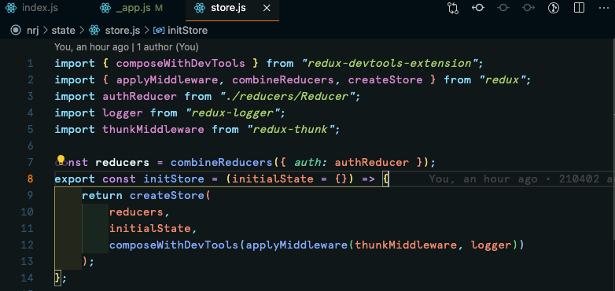Go to the previous change icon
Viewport: 615px width, 291px height.
pyautogui.click(x=478, y=8)
